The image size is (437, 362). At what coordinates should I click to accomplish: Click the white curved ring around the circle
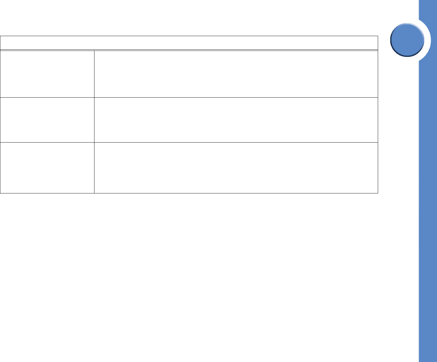coord(427,40)
